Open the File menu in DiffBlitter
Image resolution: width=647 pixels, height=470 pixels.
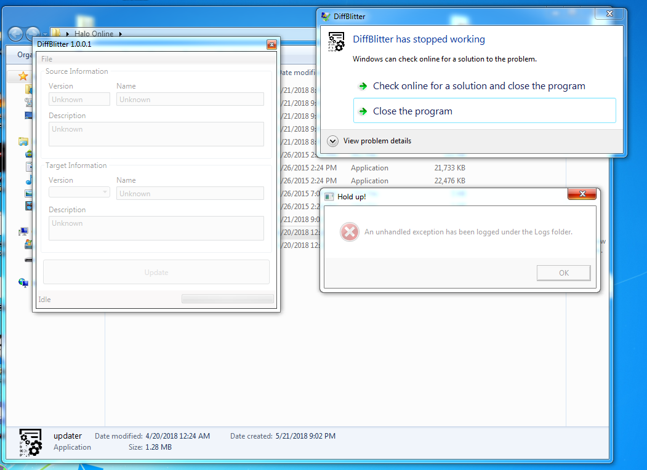pyautogui.click(x=47, y=59)
